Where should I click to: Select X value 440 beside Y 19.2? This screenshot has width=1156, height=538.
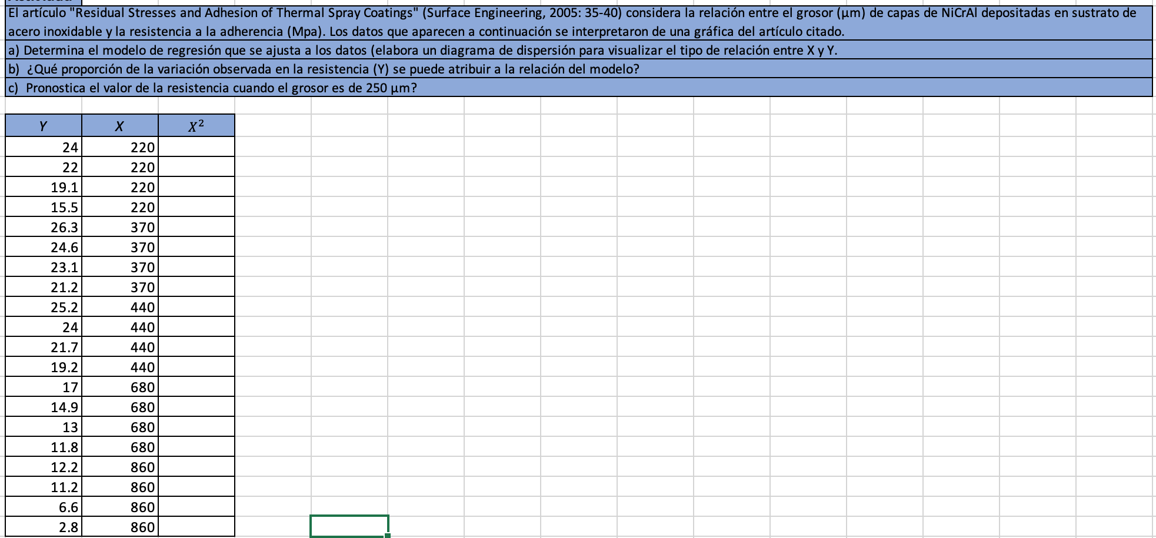tap(120, 367)
